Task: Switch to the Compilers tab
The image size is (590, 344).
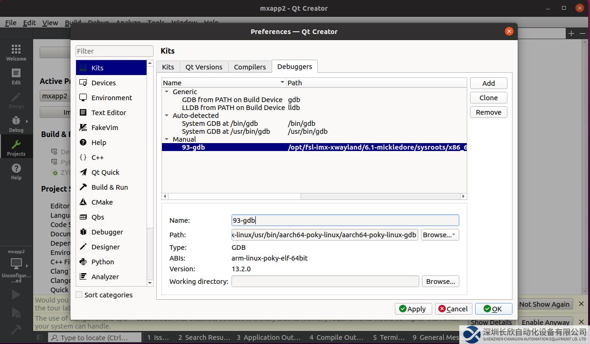Action: 250,67
